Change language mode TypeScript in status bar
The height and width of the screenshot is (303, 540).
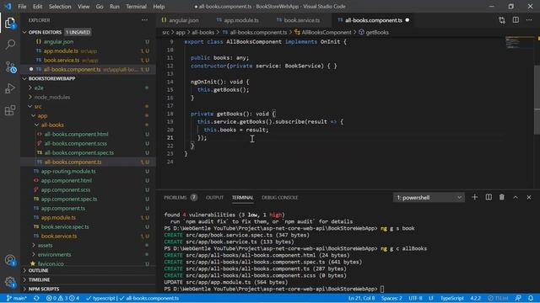pyautogui.click(x=452, y=298)
